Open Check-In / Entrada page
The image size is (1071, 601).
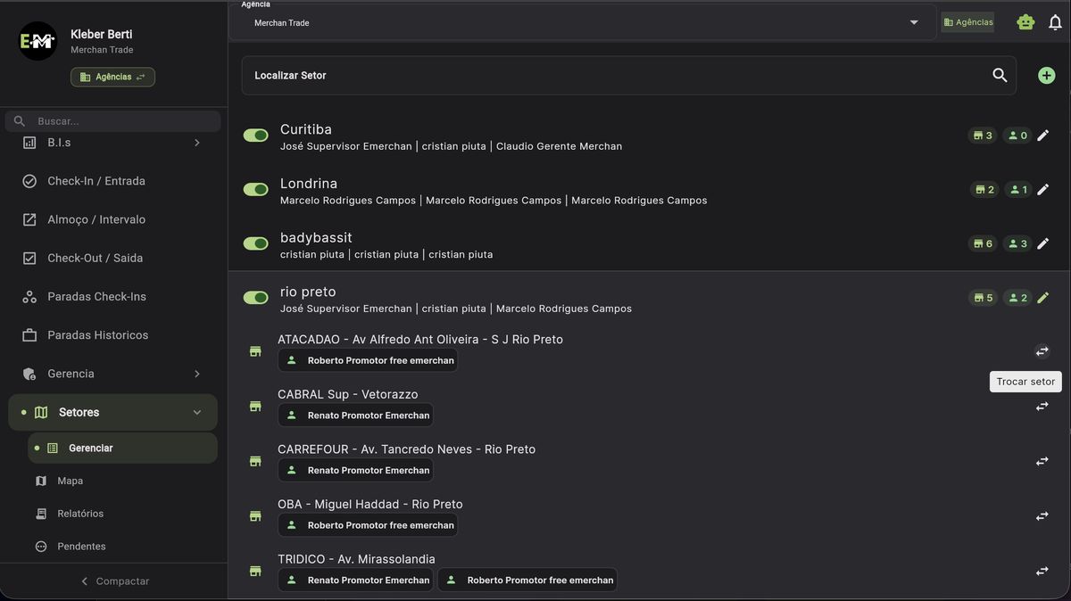pos(96,181)
